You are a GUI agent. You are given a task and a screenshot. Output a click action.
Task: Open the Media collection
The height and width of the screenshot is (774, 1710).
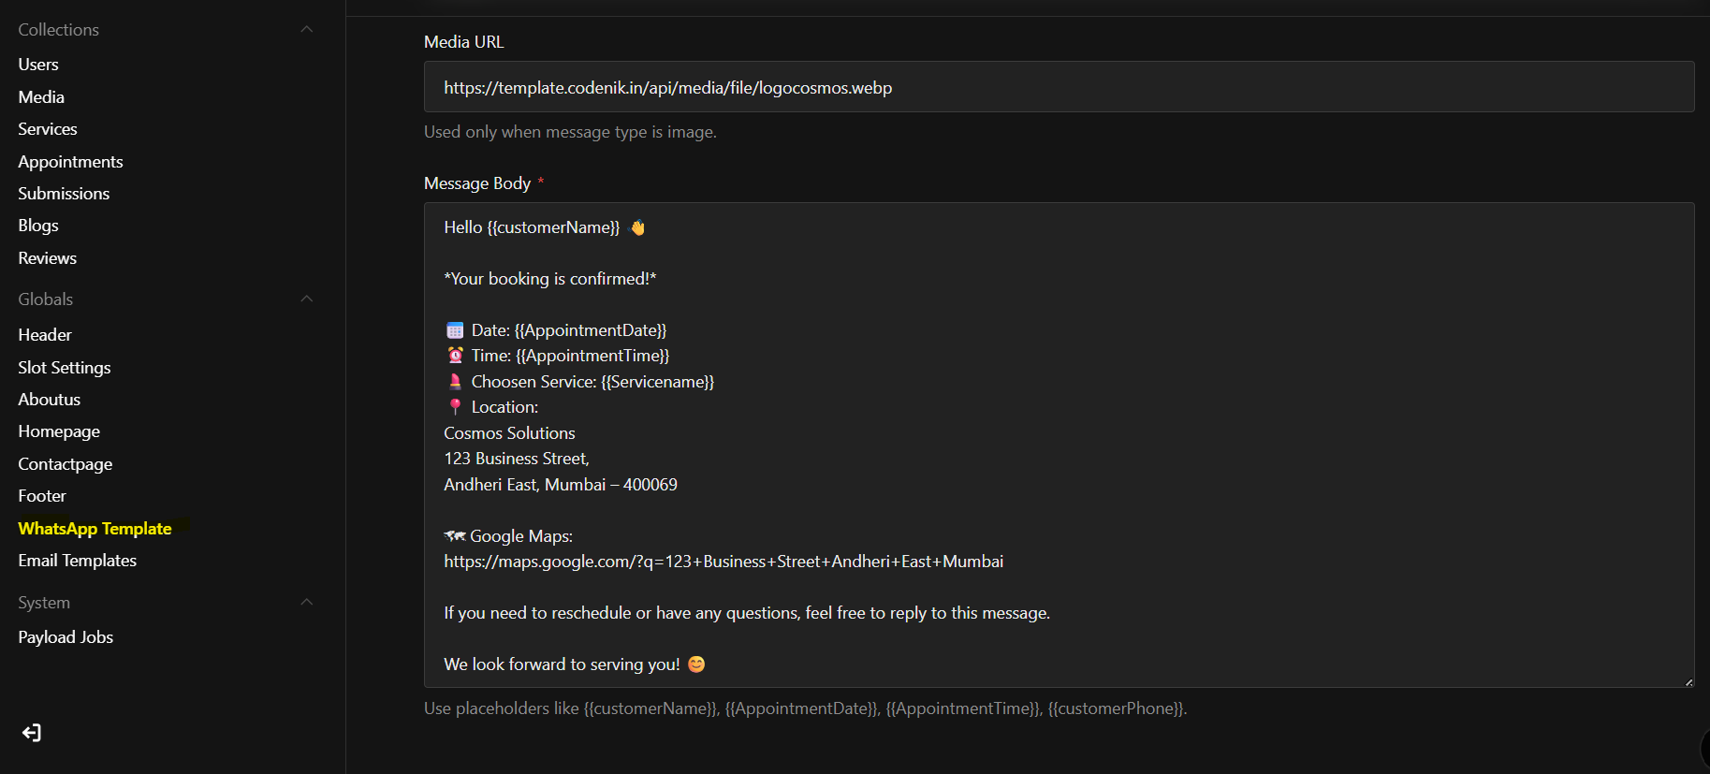pyautogui.click(x=41, y=97)
